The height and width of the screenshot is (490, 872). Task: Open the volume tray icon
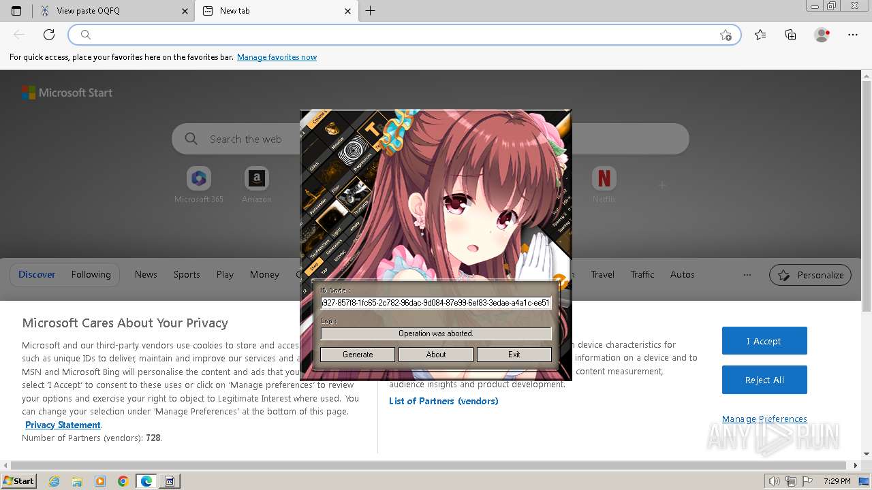click(775, 481)
